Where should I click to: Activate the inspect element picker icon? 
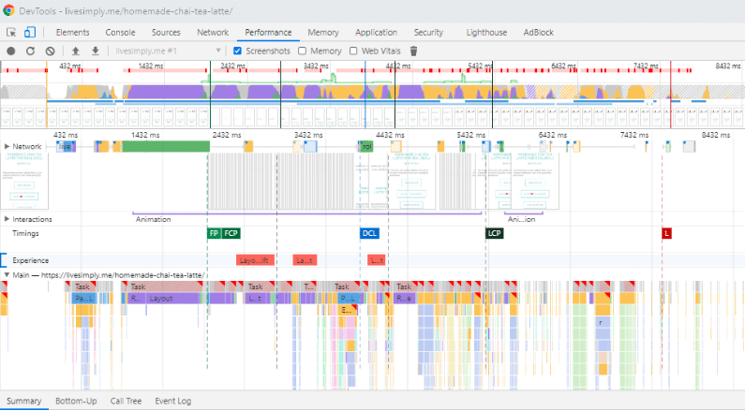12,32
